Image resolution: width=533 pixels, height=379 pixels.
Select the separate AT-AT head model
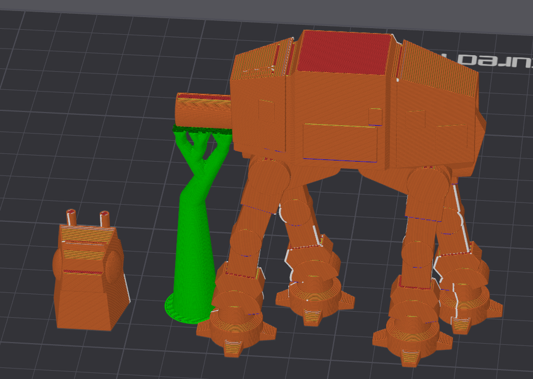91,270
